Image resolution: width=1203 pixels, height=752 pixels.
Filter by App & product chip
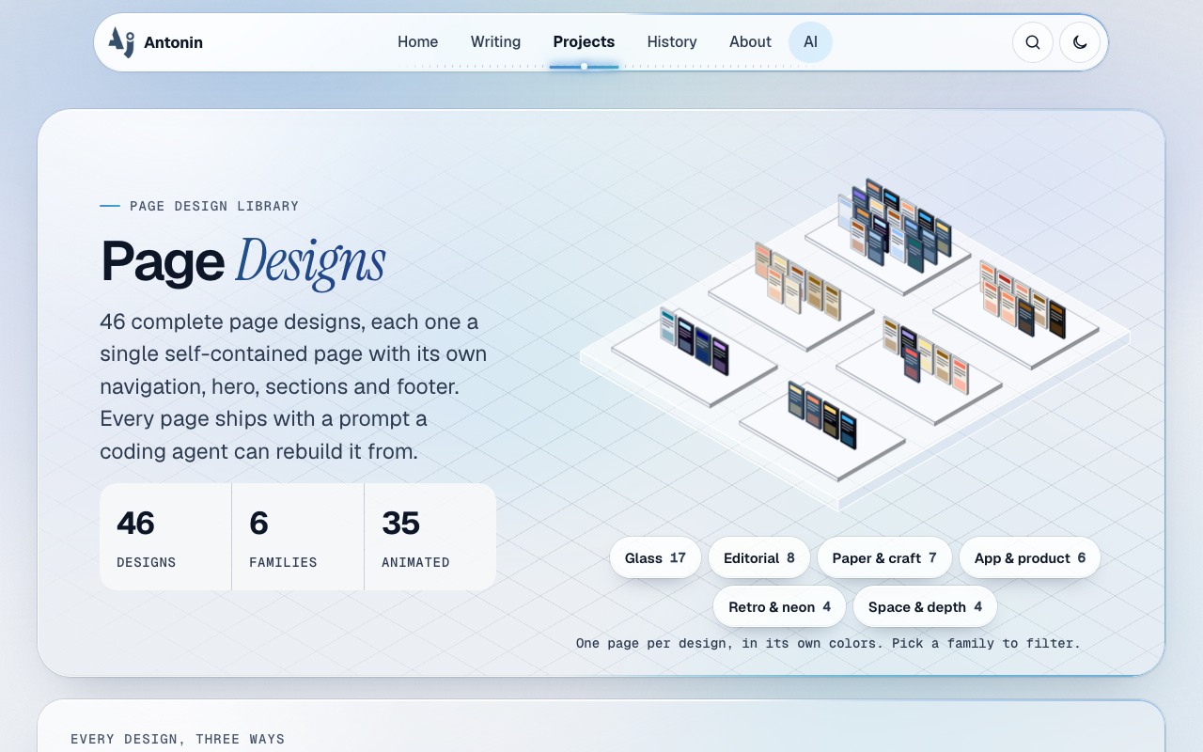[1030, 557]
